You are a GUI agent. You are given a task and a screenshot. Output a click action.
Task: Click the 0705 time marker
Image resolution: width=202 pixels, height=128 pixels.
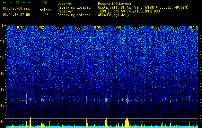[x=98, y=28]
